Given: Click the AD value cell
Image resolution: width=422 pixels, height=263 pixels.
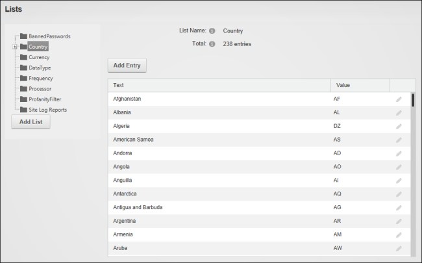Looking at the screenshot, I should (360, 153).
